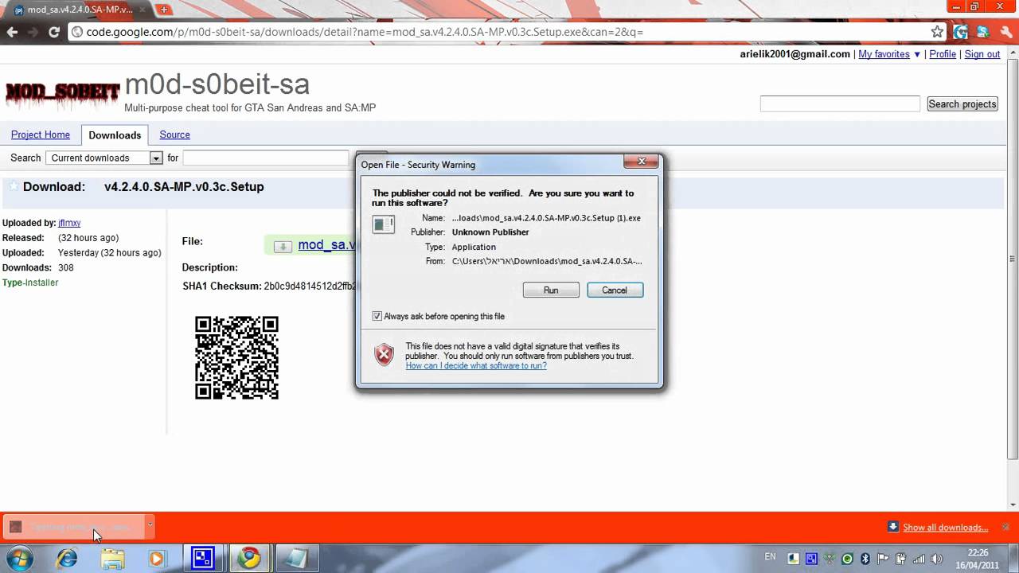Click Cancel in the Security Warning dialog

[615, 290]
